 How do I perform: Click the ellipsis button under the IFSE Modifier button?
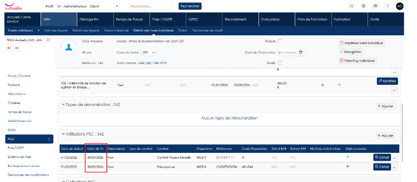(x=394, y=90)
